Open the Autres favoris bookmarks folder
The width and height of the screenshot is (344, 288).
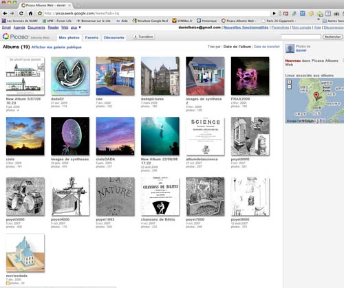tap(333, 21)
